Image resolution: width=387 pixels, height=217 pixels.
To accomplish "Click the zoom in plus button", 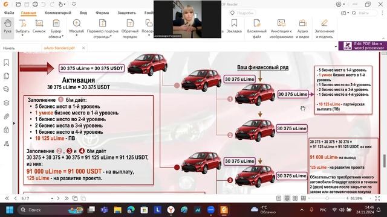I will pos(347,198).
